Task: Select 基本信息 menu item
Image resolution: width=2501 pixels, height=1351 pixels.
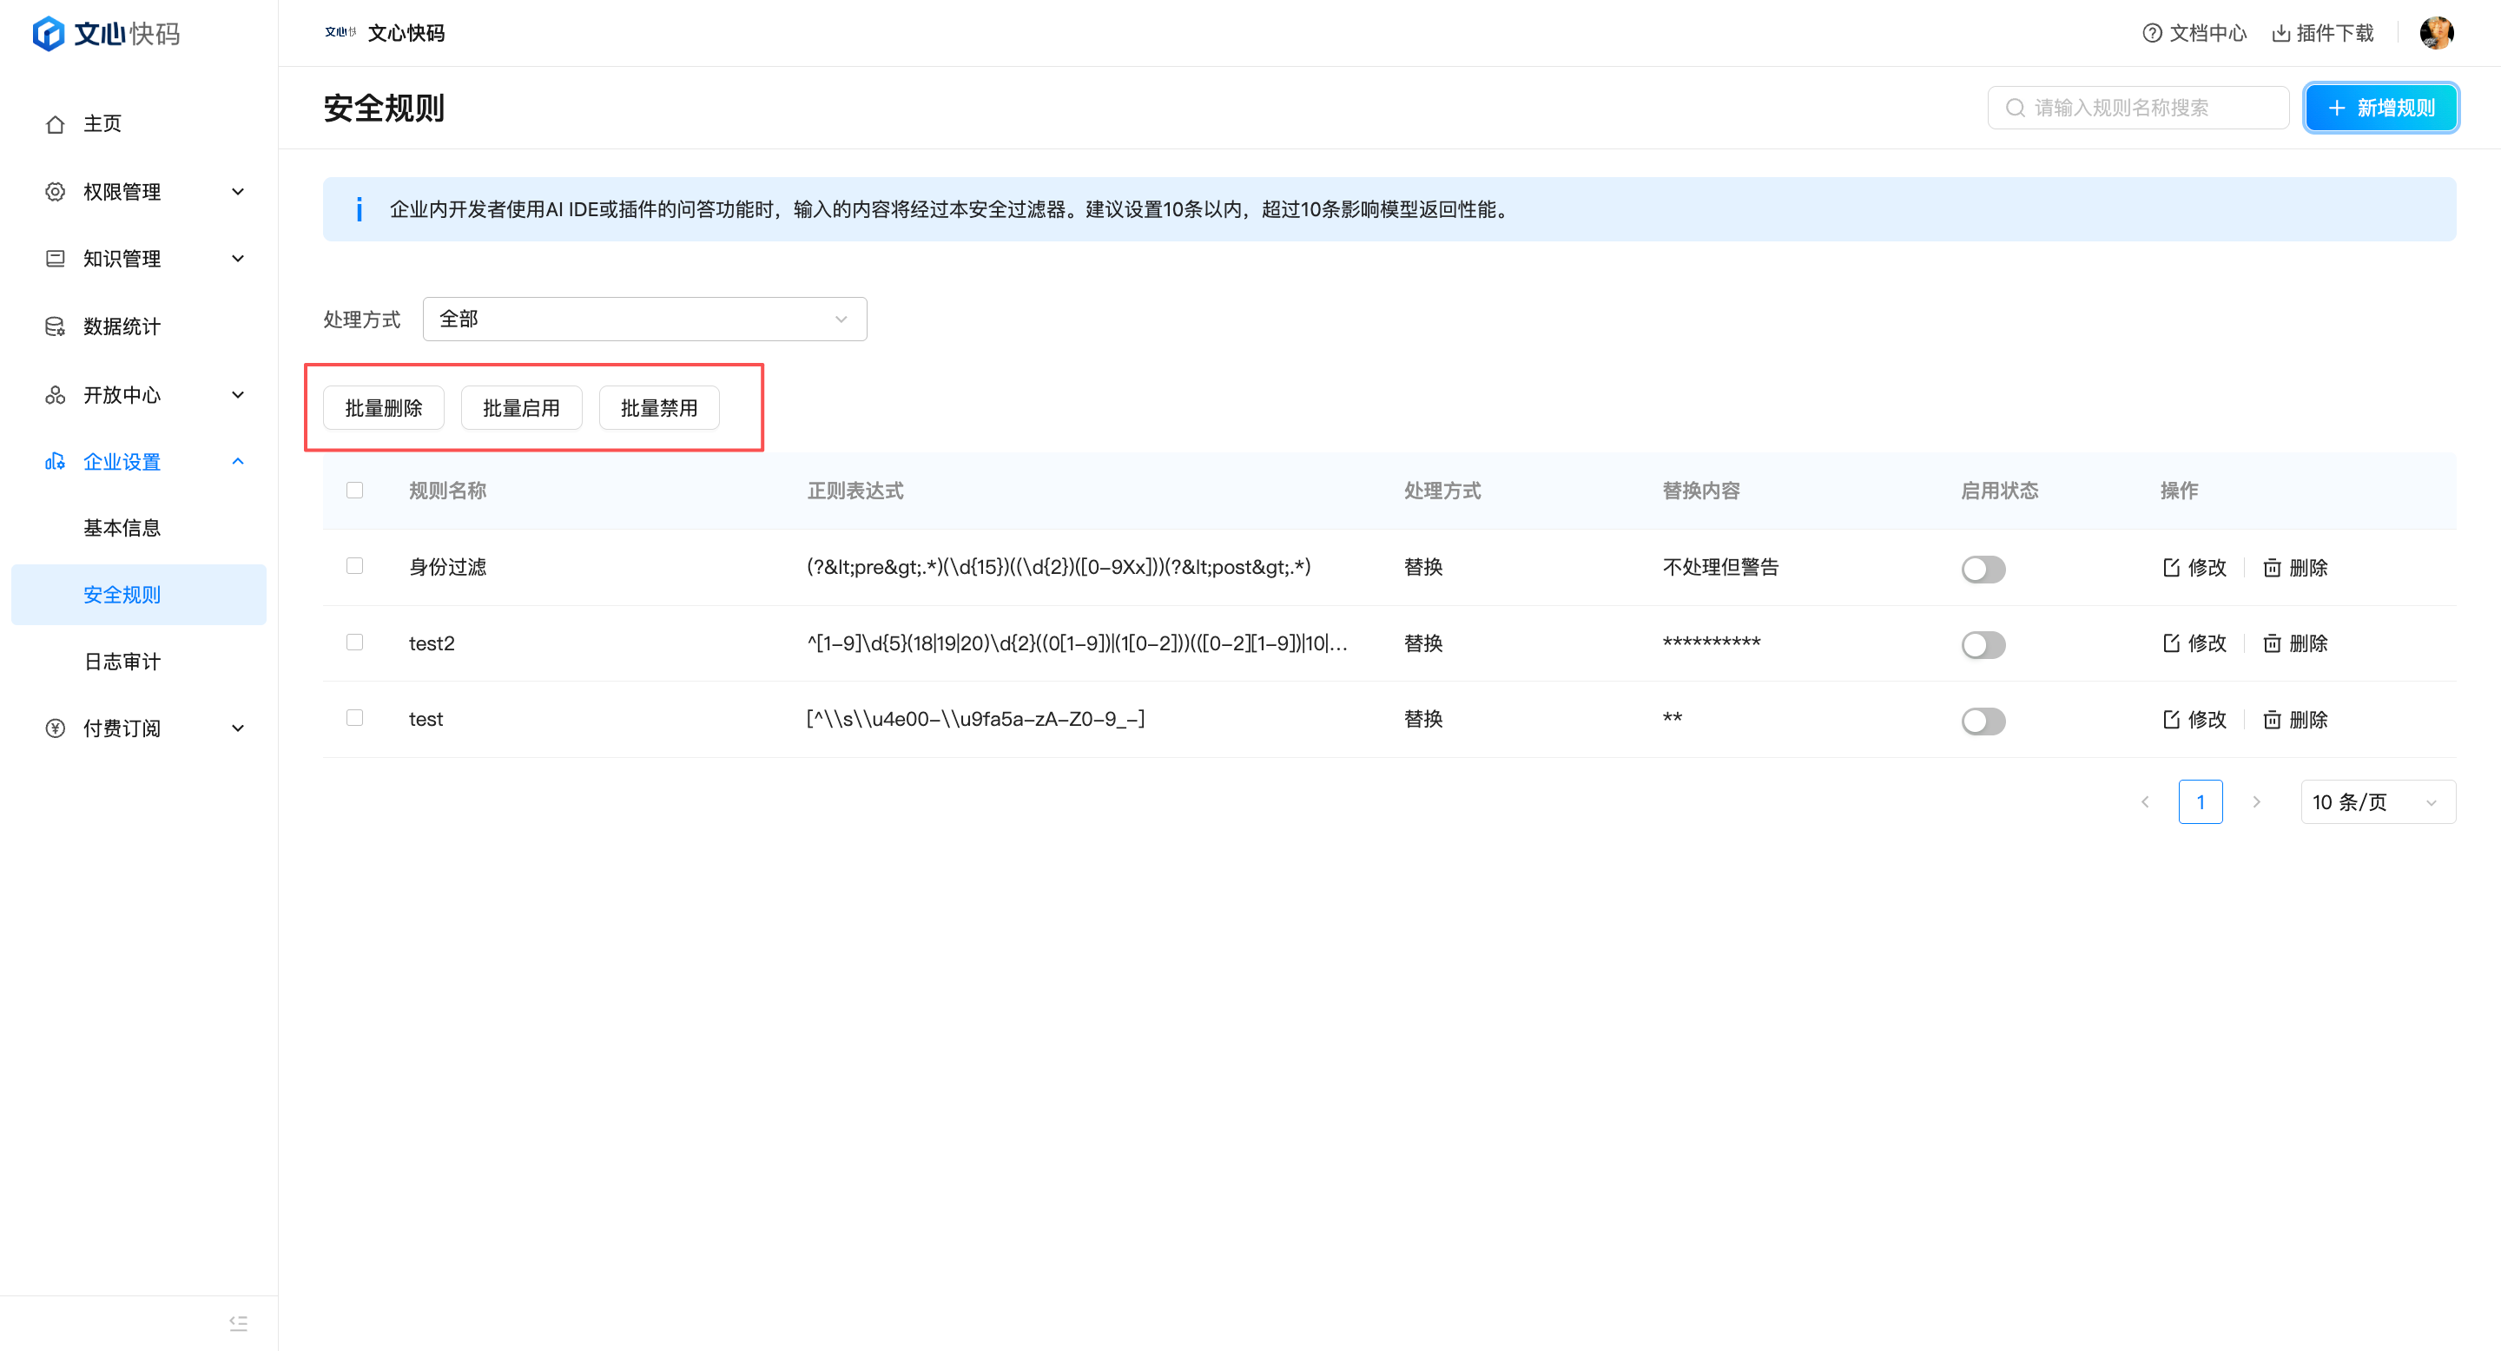Action: coord(122,528)
